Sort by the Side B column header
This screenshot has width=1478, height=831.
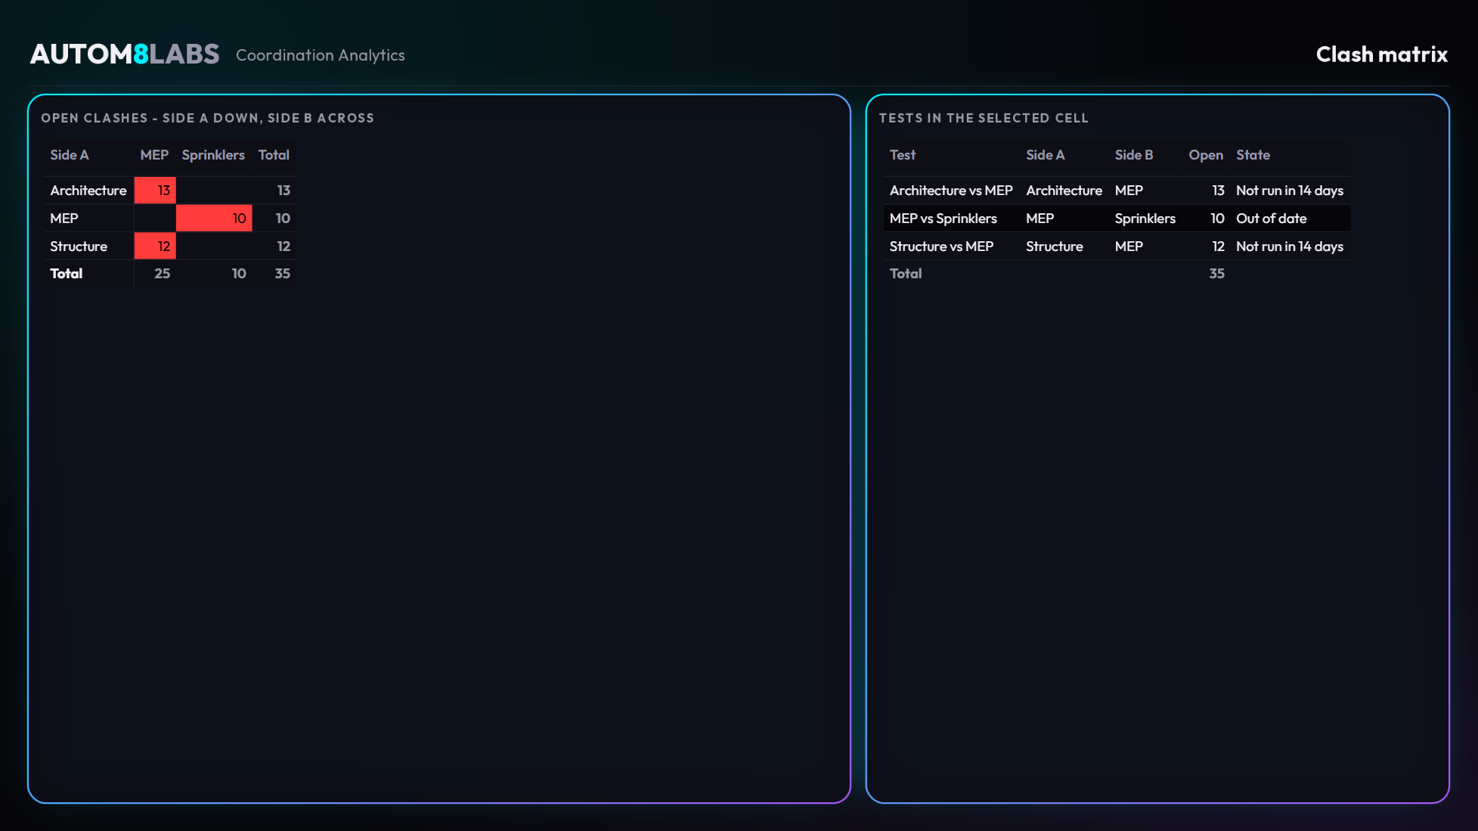coord(1134,155)
